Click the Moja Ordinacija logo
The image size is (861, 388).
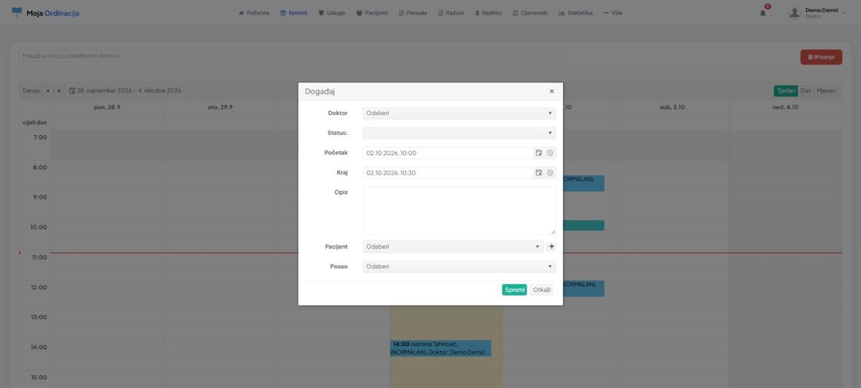pos(45,13)
